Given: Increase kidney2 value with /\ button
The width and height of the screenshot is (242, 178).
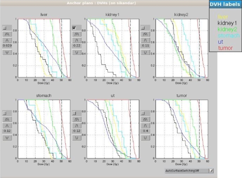Looking at the screenshot, I should pos(145,40).
